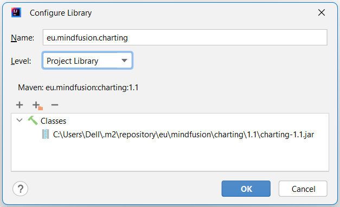Click the Level label
This screenshot has height=207, width=340.
[x=21, y=61]
